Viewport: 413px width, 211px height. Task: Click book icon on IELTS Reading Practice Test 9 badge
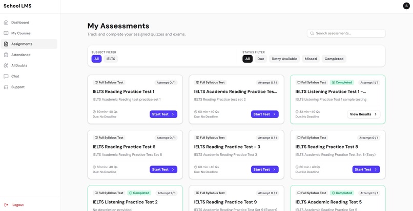point(198,193)
